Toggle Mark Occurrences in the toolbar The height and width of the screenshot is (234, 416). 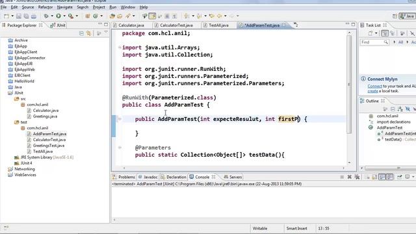pyautogui.click(x=152, y=16)
